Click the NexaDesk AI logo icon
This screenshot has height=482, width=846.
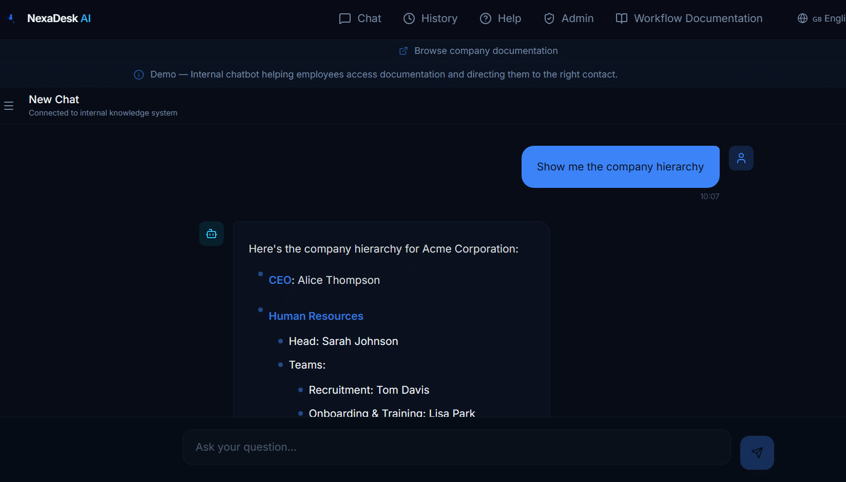tap(11, 18)
